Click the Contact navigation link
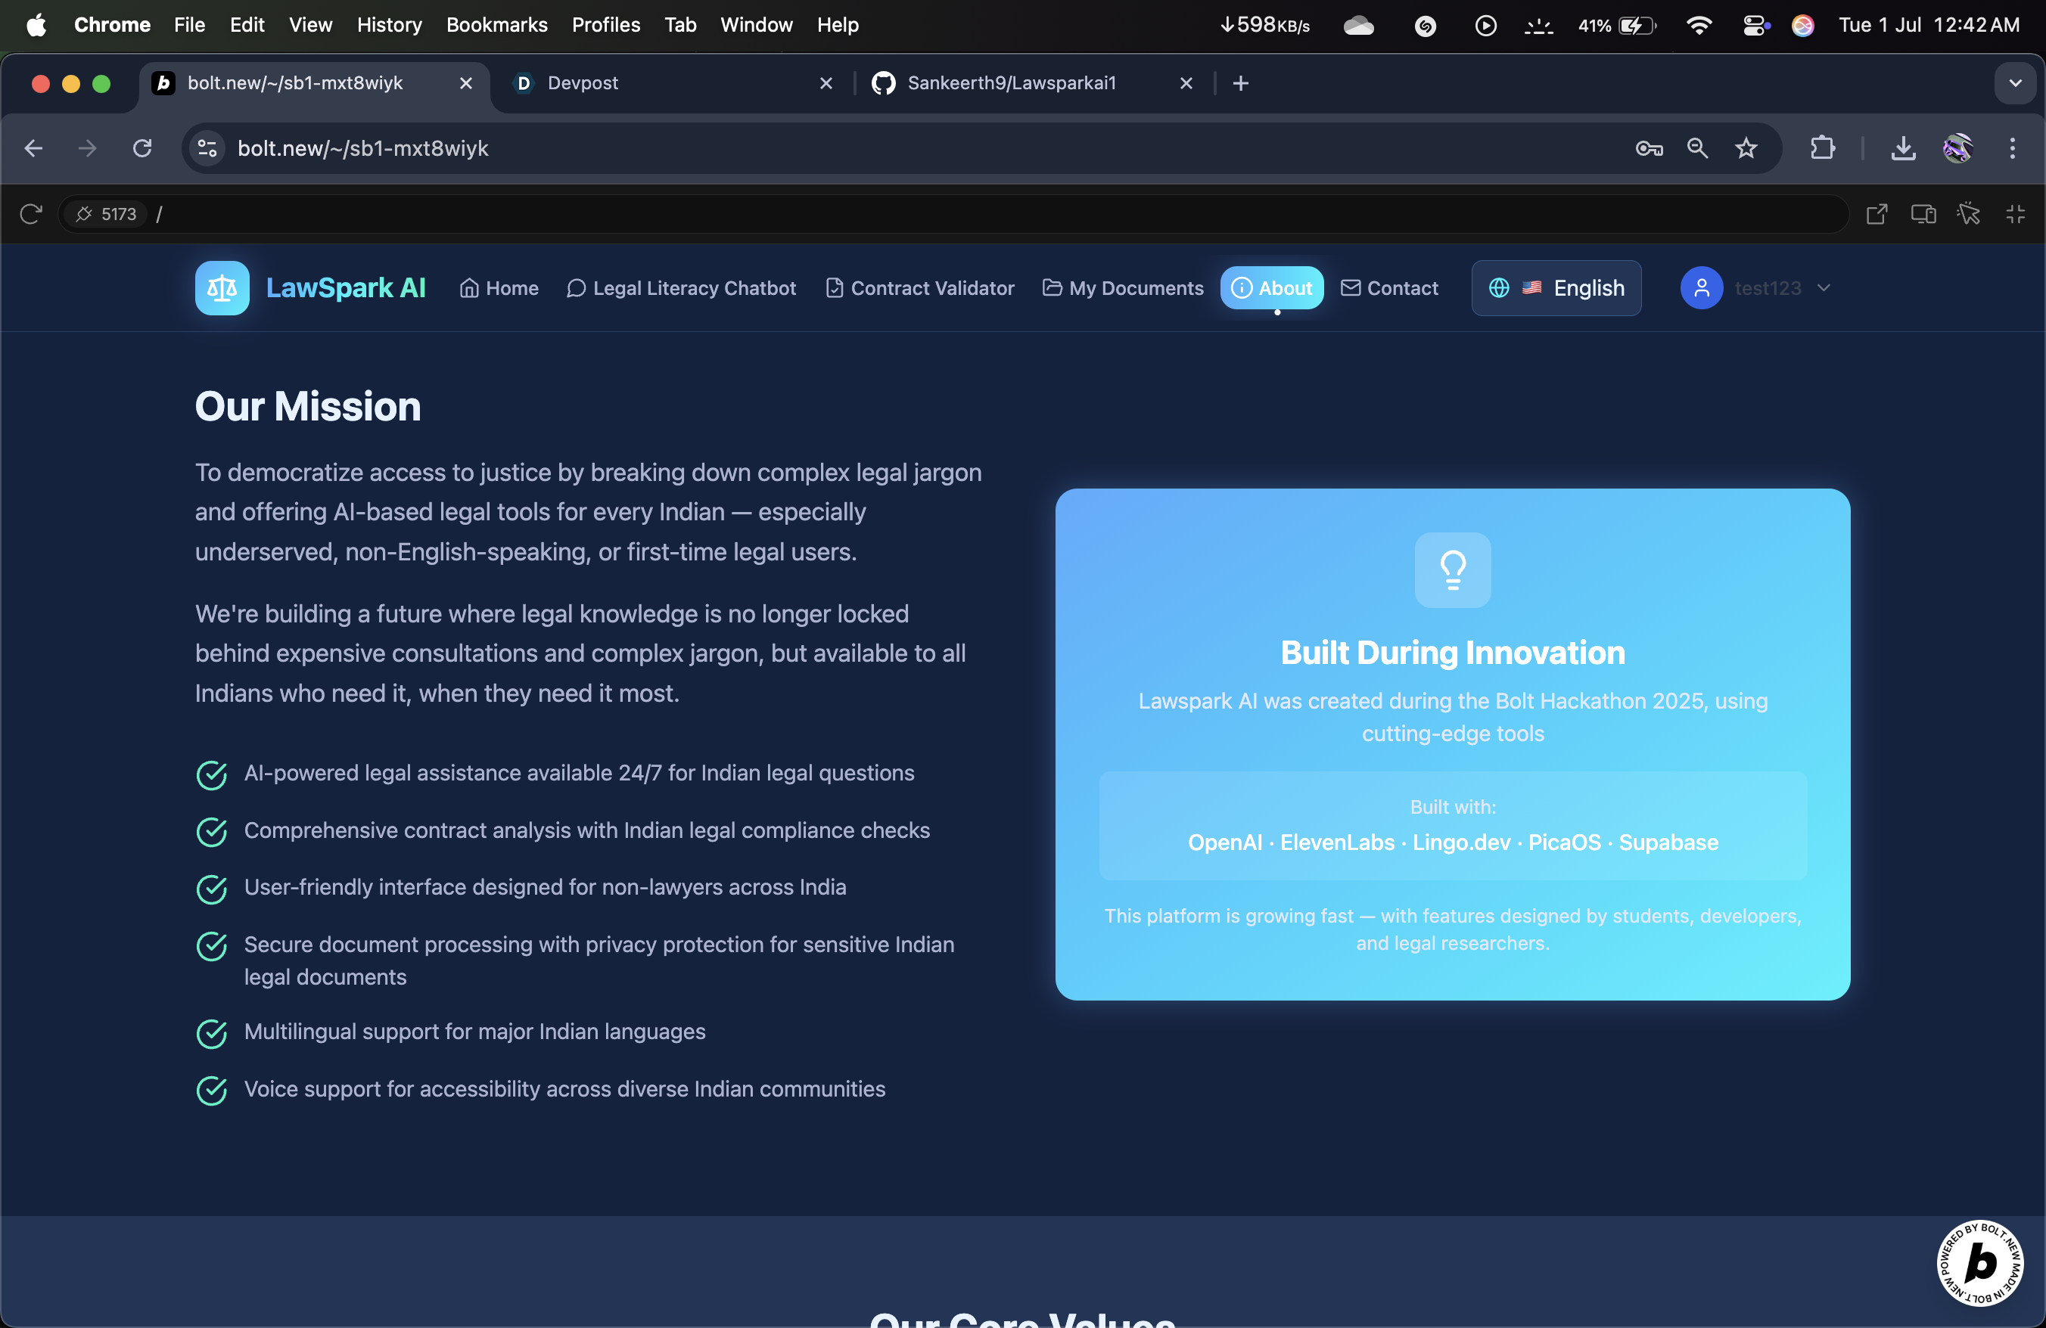 click(1389, 288)
